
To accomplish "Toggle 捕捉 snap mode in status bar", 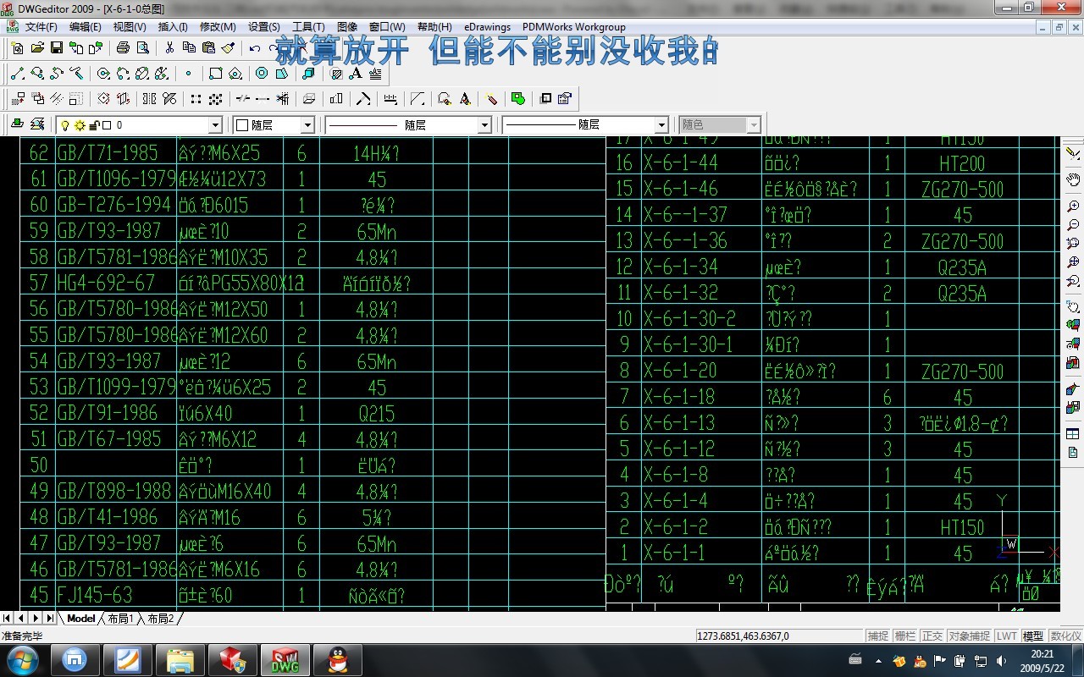I will [878, 636].
